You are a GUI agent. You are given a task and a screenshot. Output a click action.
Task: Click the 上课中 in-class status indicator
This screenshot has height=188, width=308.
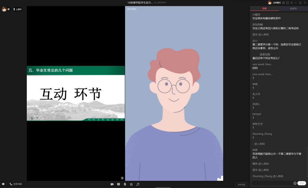click(17, 9)
